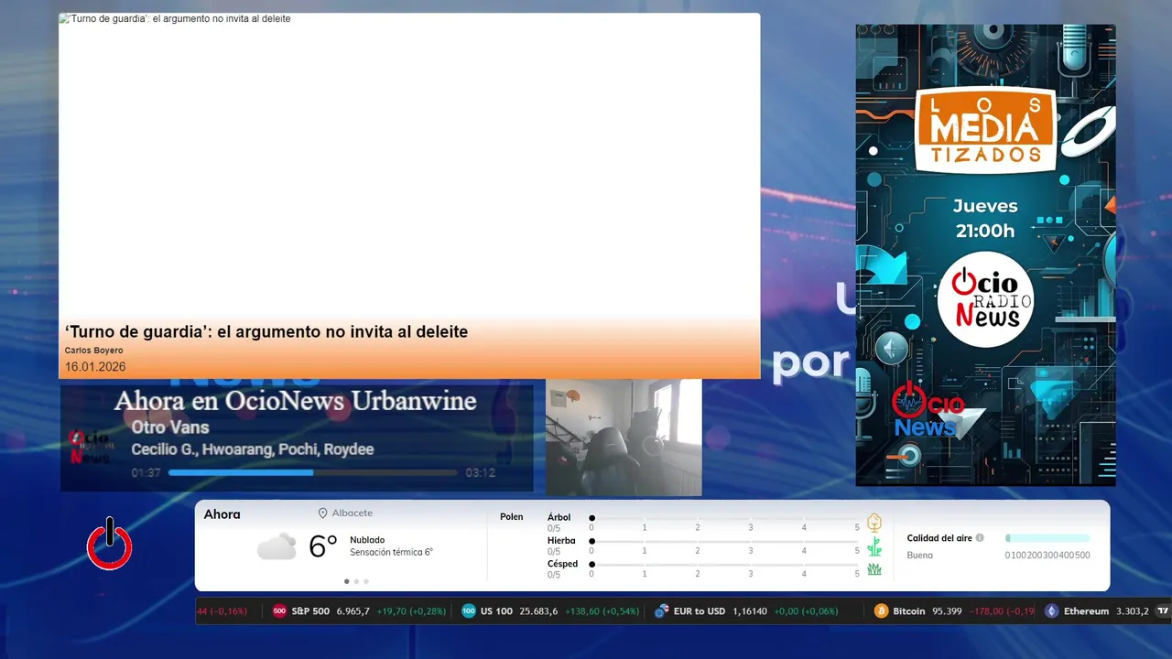The width and height of the screenshot is (1172, 659).
Task: Click the S&P 500 change +19,70 (+0,28%)
Action: 411,611
